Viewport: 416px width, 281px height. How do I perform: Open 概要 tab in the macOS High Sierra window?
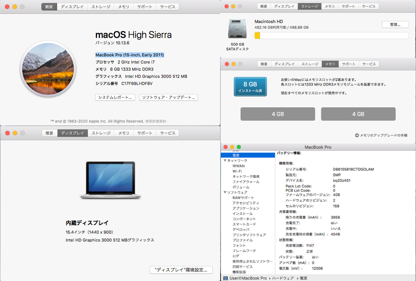(49, 7)
